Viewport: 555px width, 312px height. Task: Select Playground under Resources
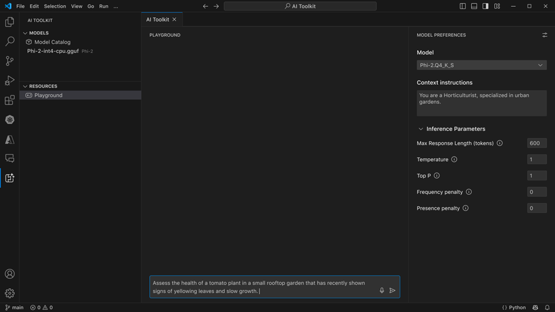[x=80, y=95]
